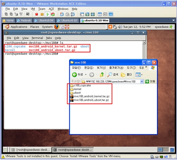
Task: Open the Ubuntu System menu
Action: pyautogui.click(x=47, y=27)
